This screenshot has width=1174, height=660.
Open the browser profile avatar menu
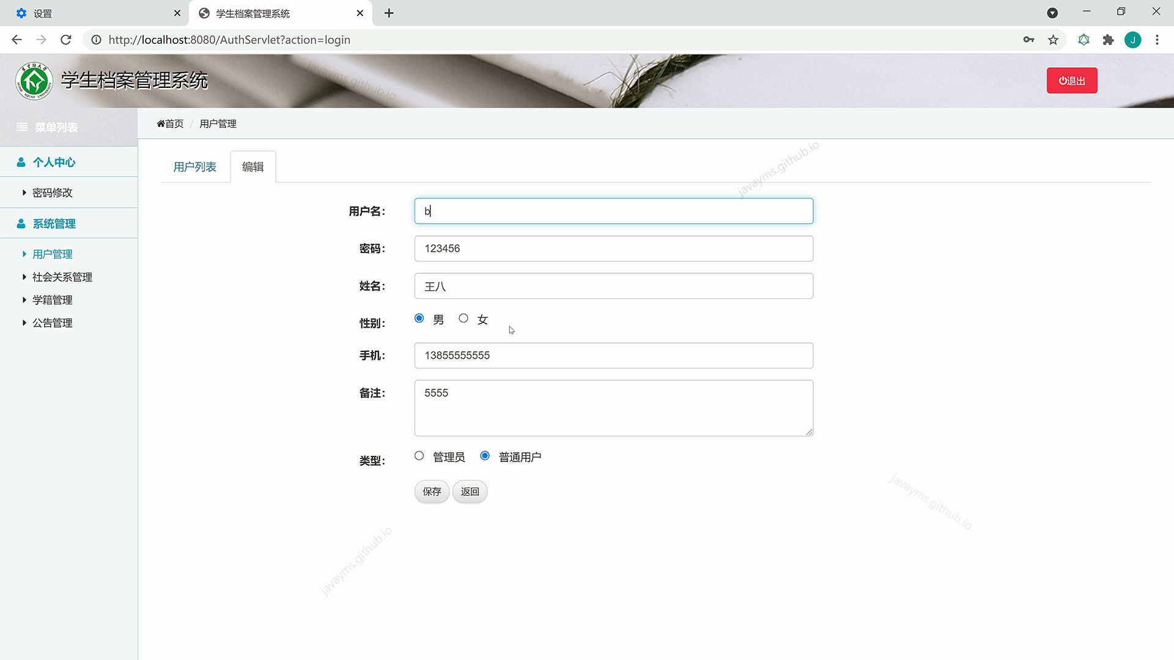coord(1133,40)
